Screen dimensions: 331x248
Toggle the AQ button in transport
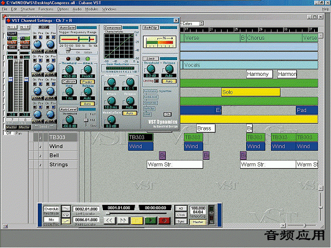(x=181, y=208)
